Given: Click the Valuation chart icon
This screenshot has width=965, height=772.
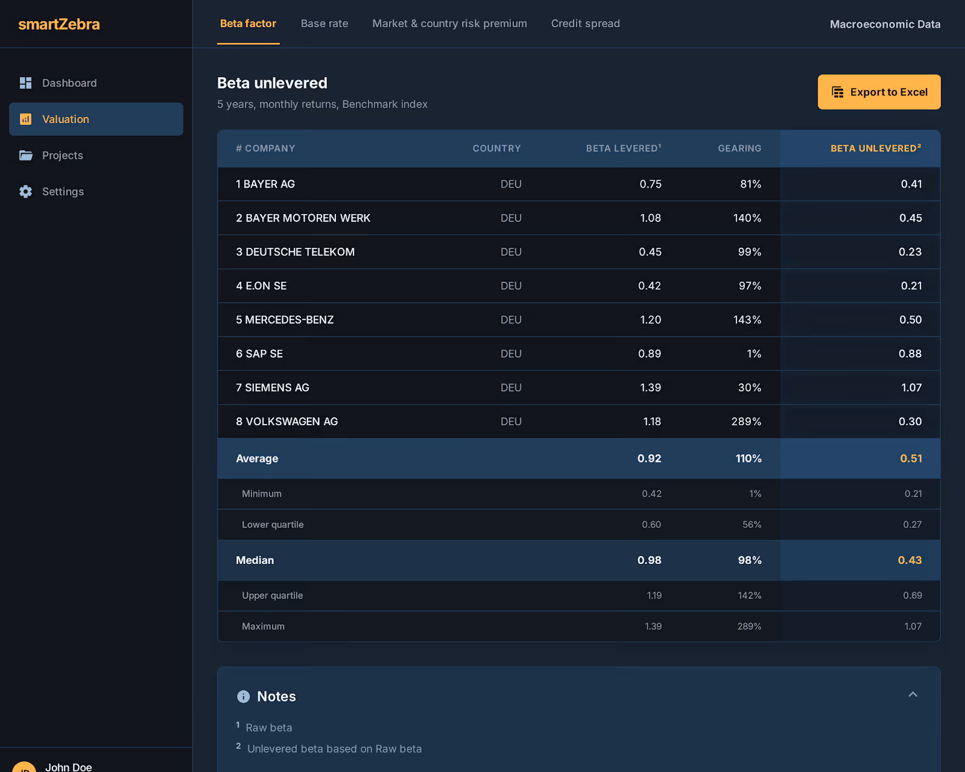Looking at the screenshot, I should 25,119.
